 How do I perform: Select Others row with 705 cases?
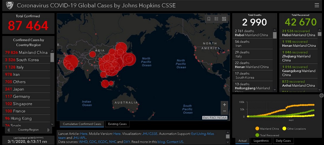click(x=26, y=82)
